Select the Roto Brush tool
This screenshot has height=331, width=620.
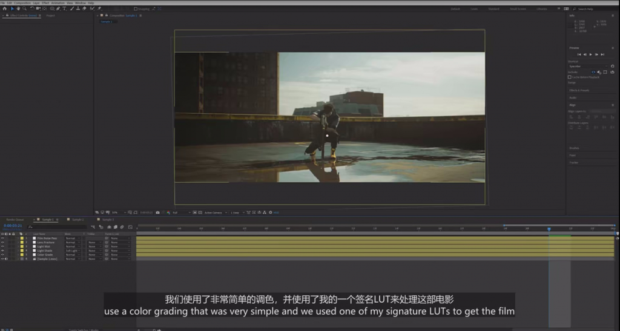click(x=92, y=8)
